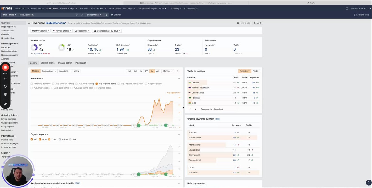The height and width of the screenshot is (188, 372).
Task: Click the help question mark button bottom right
Action: [368, 183]
